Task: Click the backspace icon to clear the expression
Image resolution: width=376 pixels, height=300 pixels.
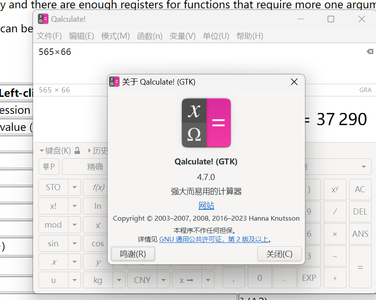Action: click(x=369, y=51)
